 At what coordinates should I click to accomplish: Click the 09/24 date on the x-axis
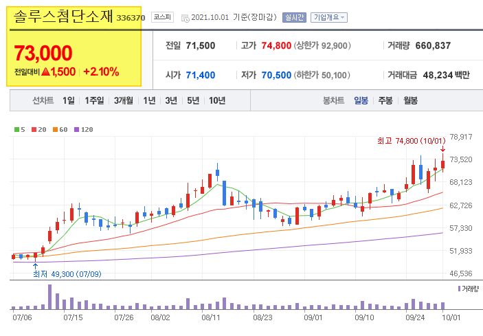tap(415, 317)
